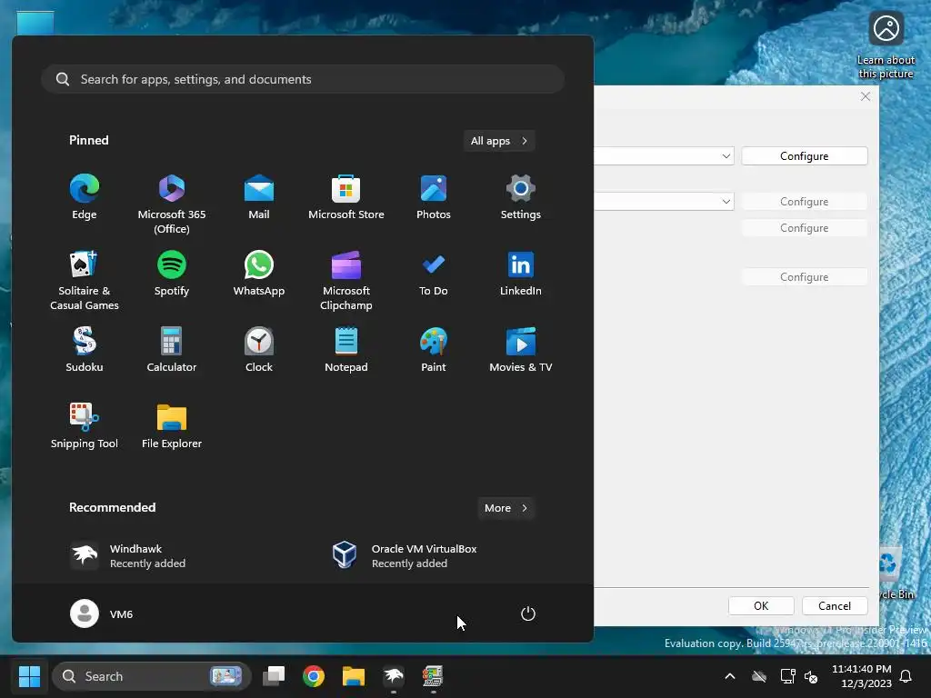Screen dimensions: 931x698
Task: Open Microsoft Store from pinned apps
Action: 346,197
